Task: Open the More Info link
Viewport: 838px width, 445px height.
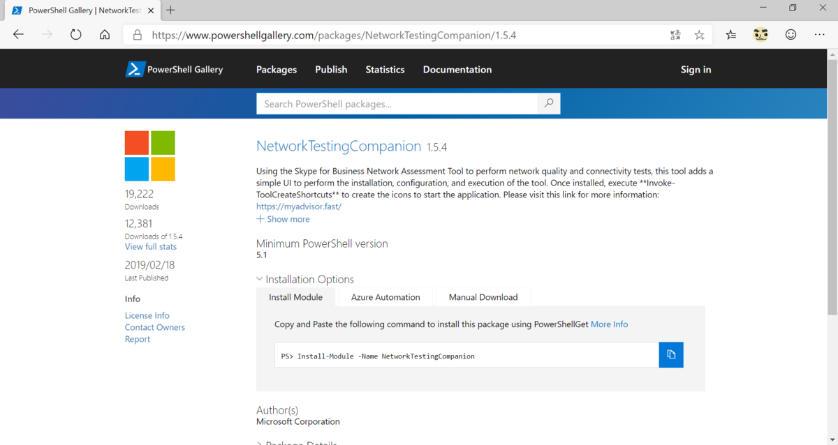Action: click(x=610, y=324)
